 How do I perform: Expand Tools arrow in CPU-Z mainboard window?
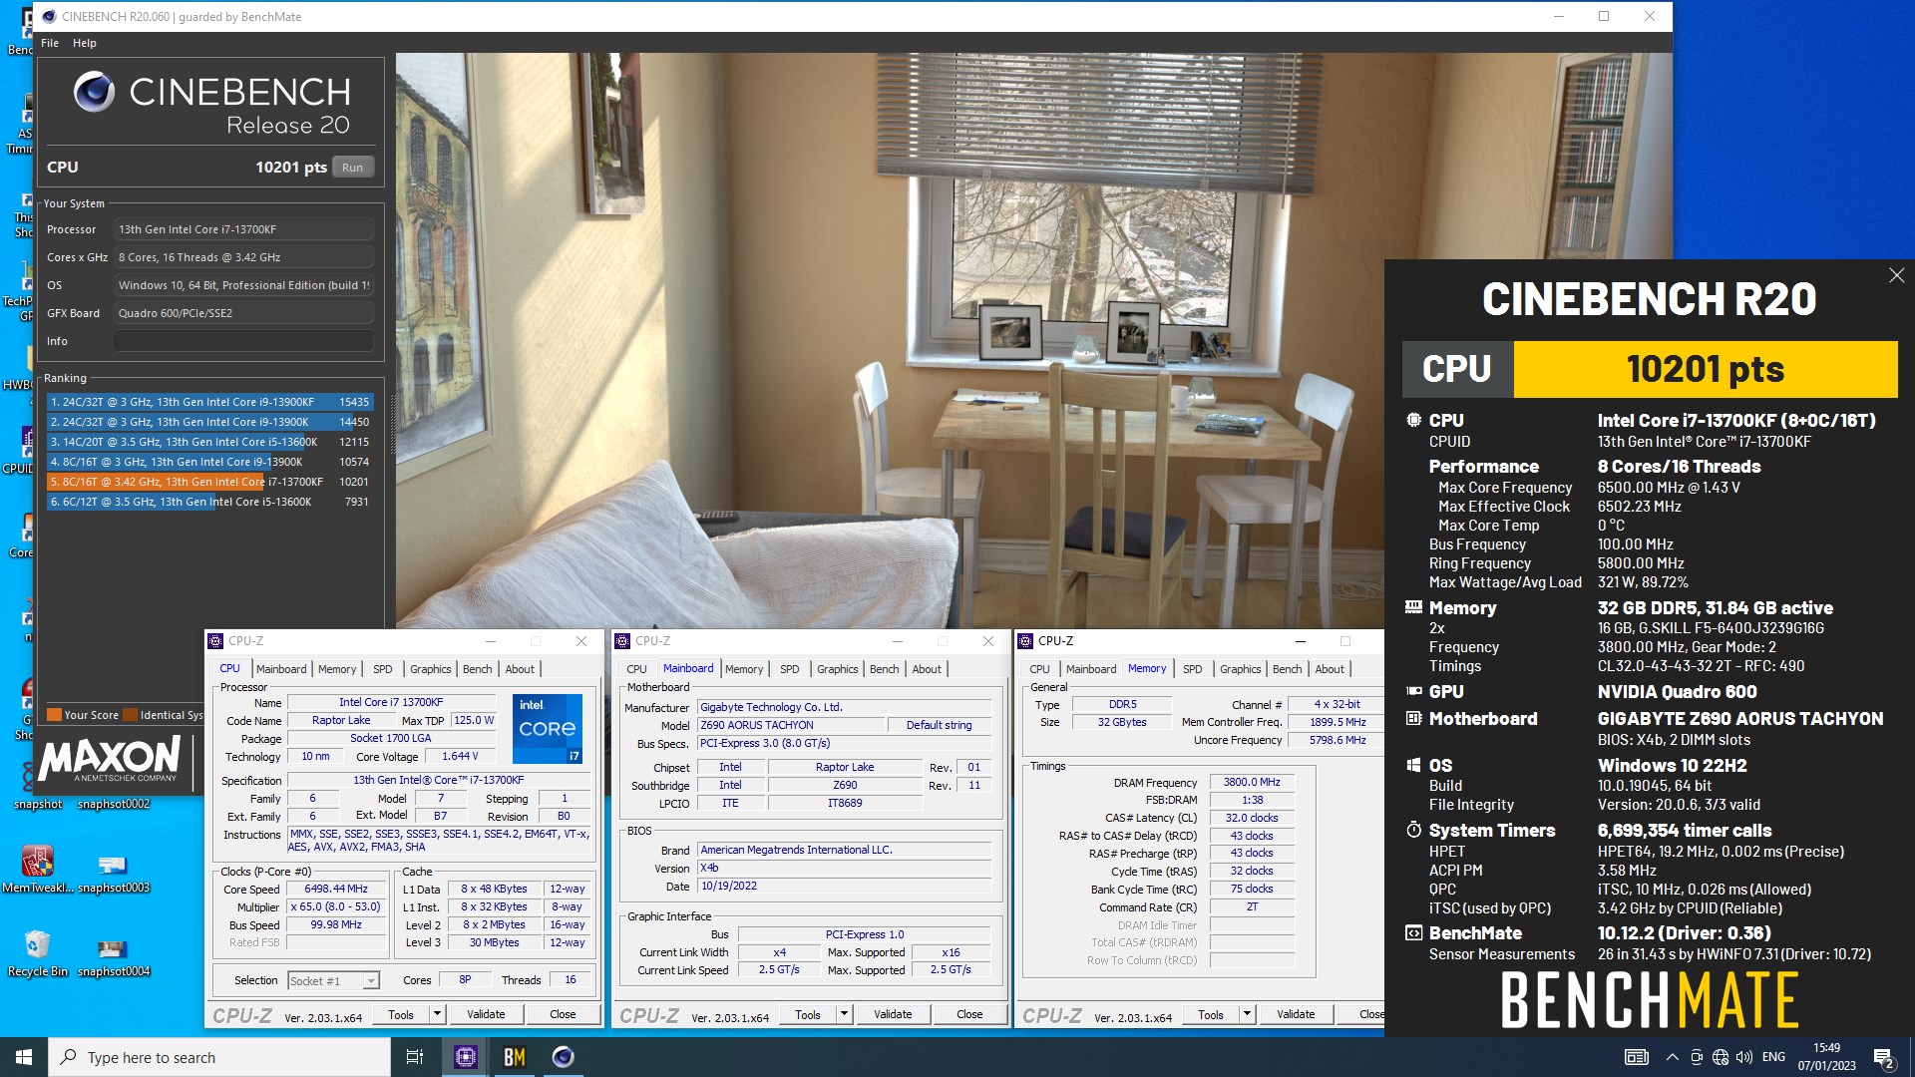[844, 1014]
